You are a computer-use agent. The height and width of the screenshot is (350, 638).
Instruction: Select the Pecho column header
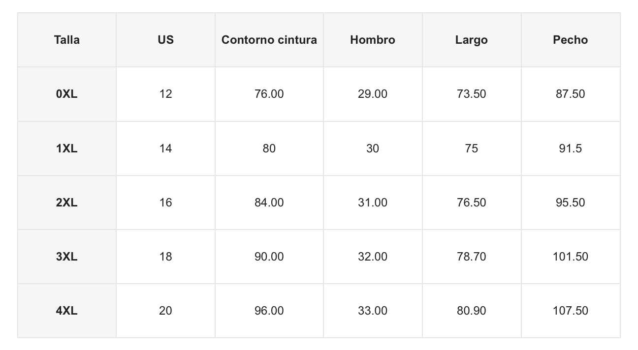570,40
